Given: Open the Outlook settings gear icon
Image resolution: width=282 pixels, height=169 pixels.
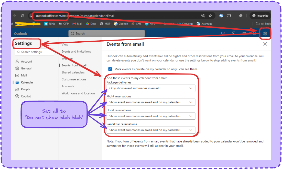Looking at the screenshot, I should [x=265, y=34].
